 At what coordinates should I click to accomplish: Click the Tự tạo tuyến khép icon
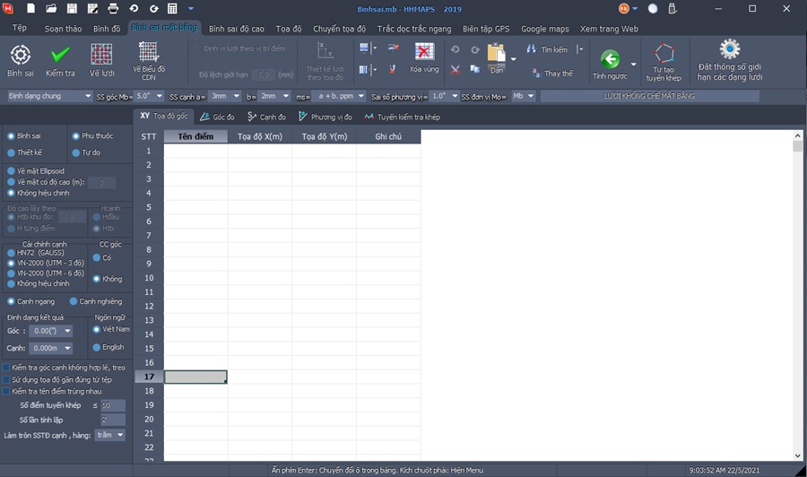(664, 56)
